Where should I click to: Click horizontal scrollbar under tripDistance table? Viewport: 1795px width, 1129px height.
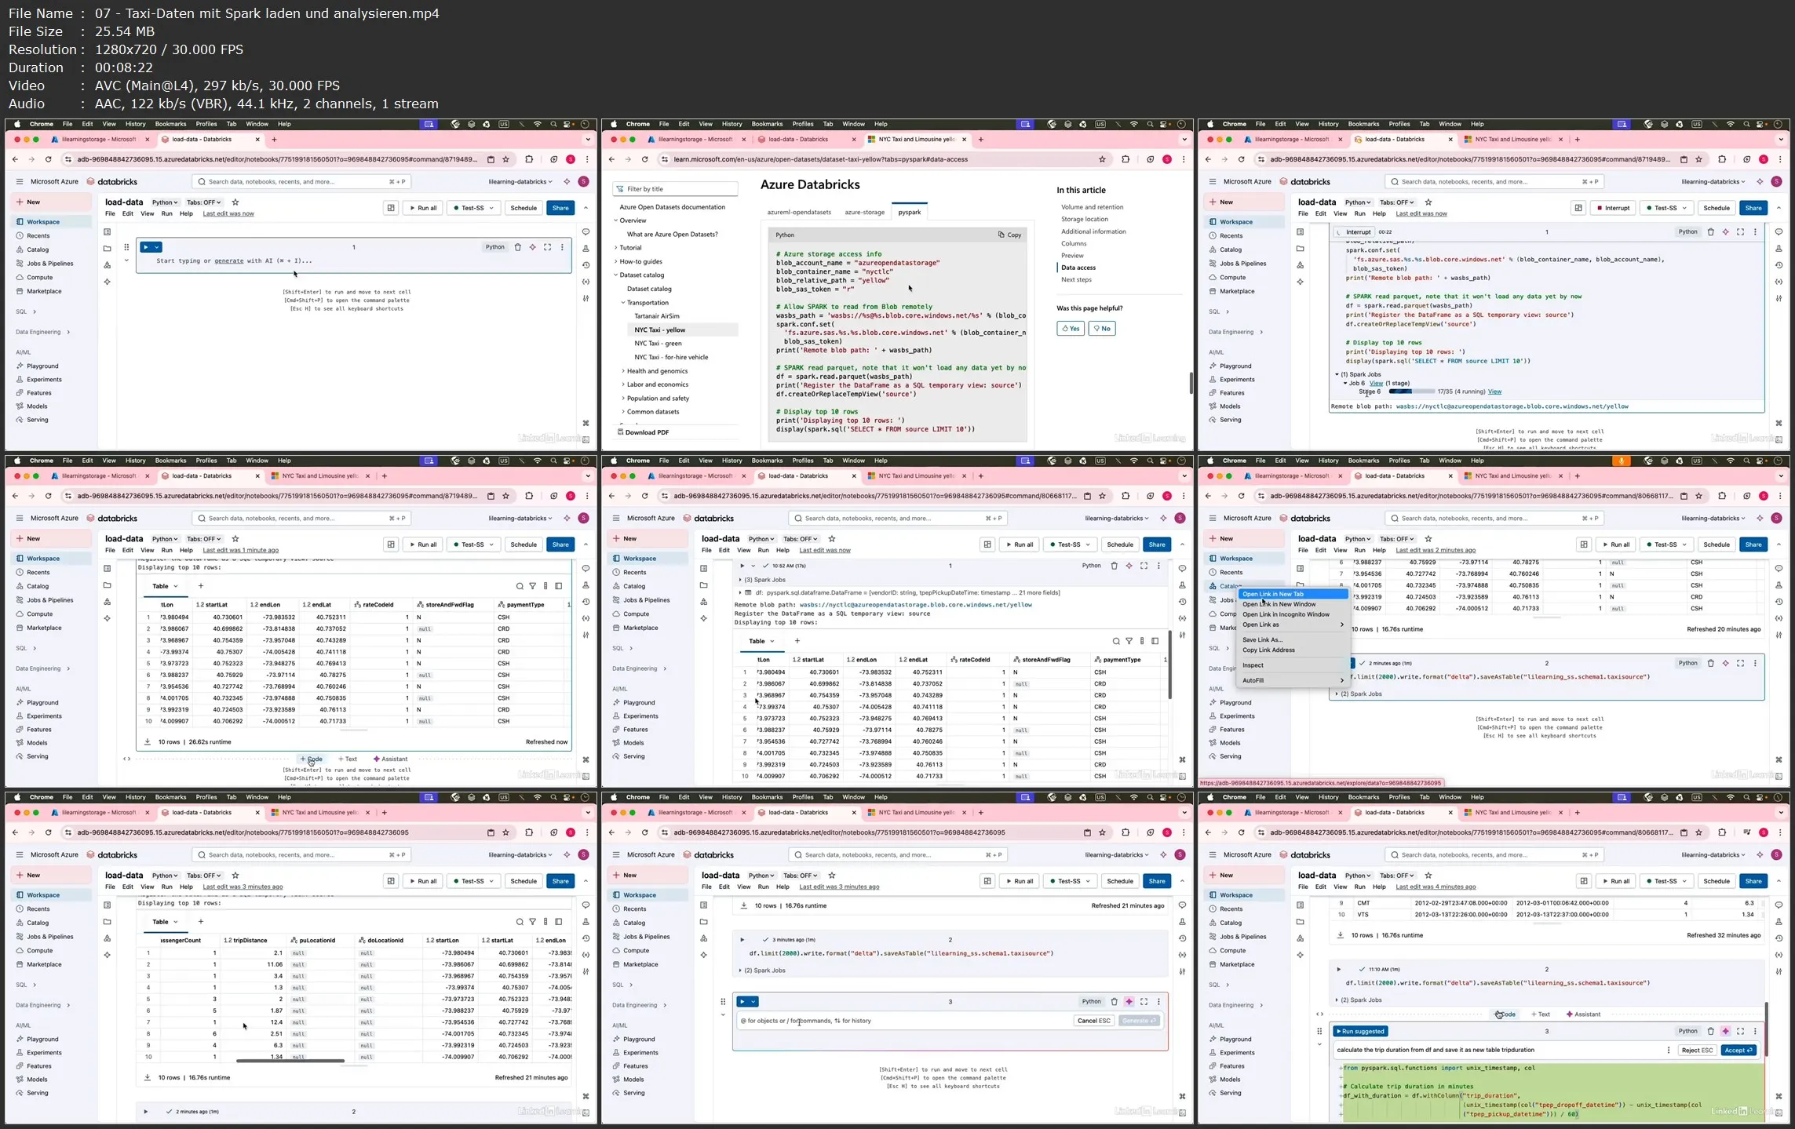pos(290,1061)
